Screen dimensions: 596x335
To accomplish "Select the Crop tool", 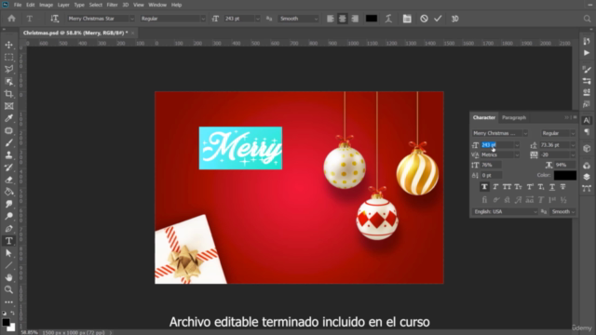I will pyautogui.click(x=8, y=94).
